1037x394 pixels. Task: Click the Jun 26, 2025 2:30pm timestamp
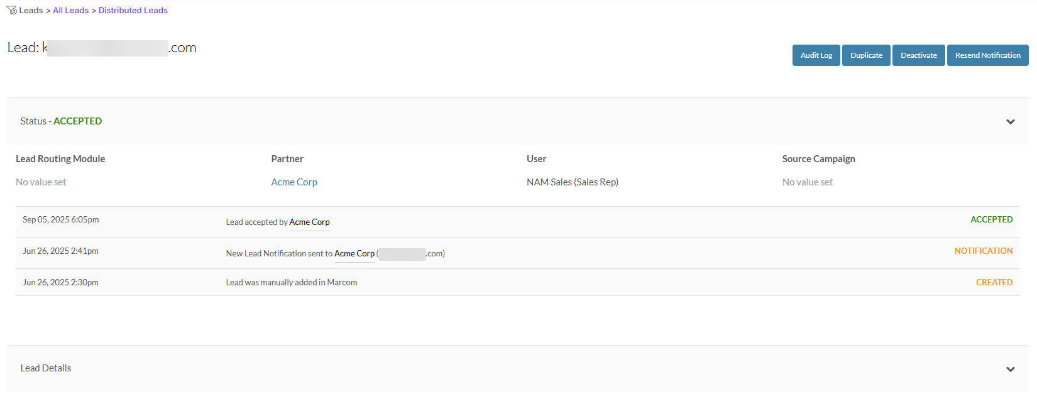(x=60, y=283)
